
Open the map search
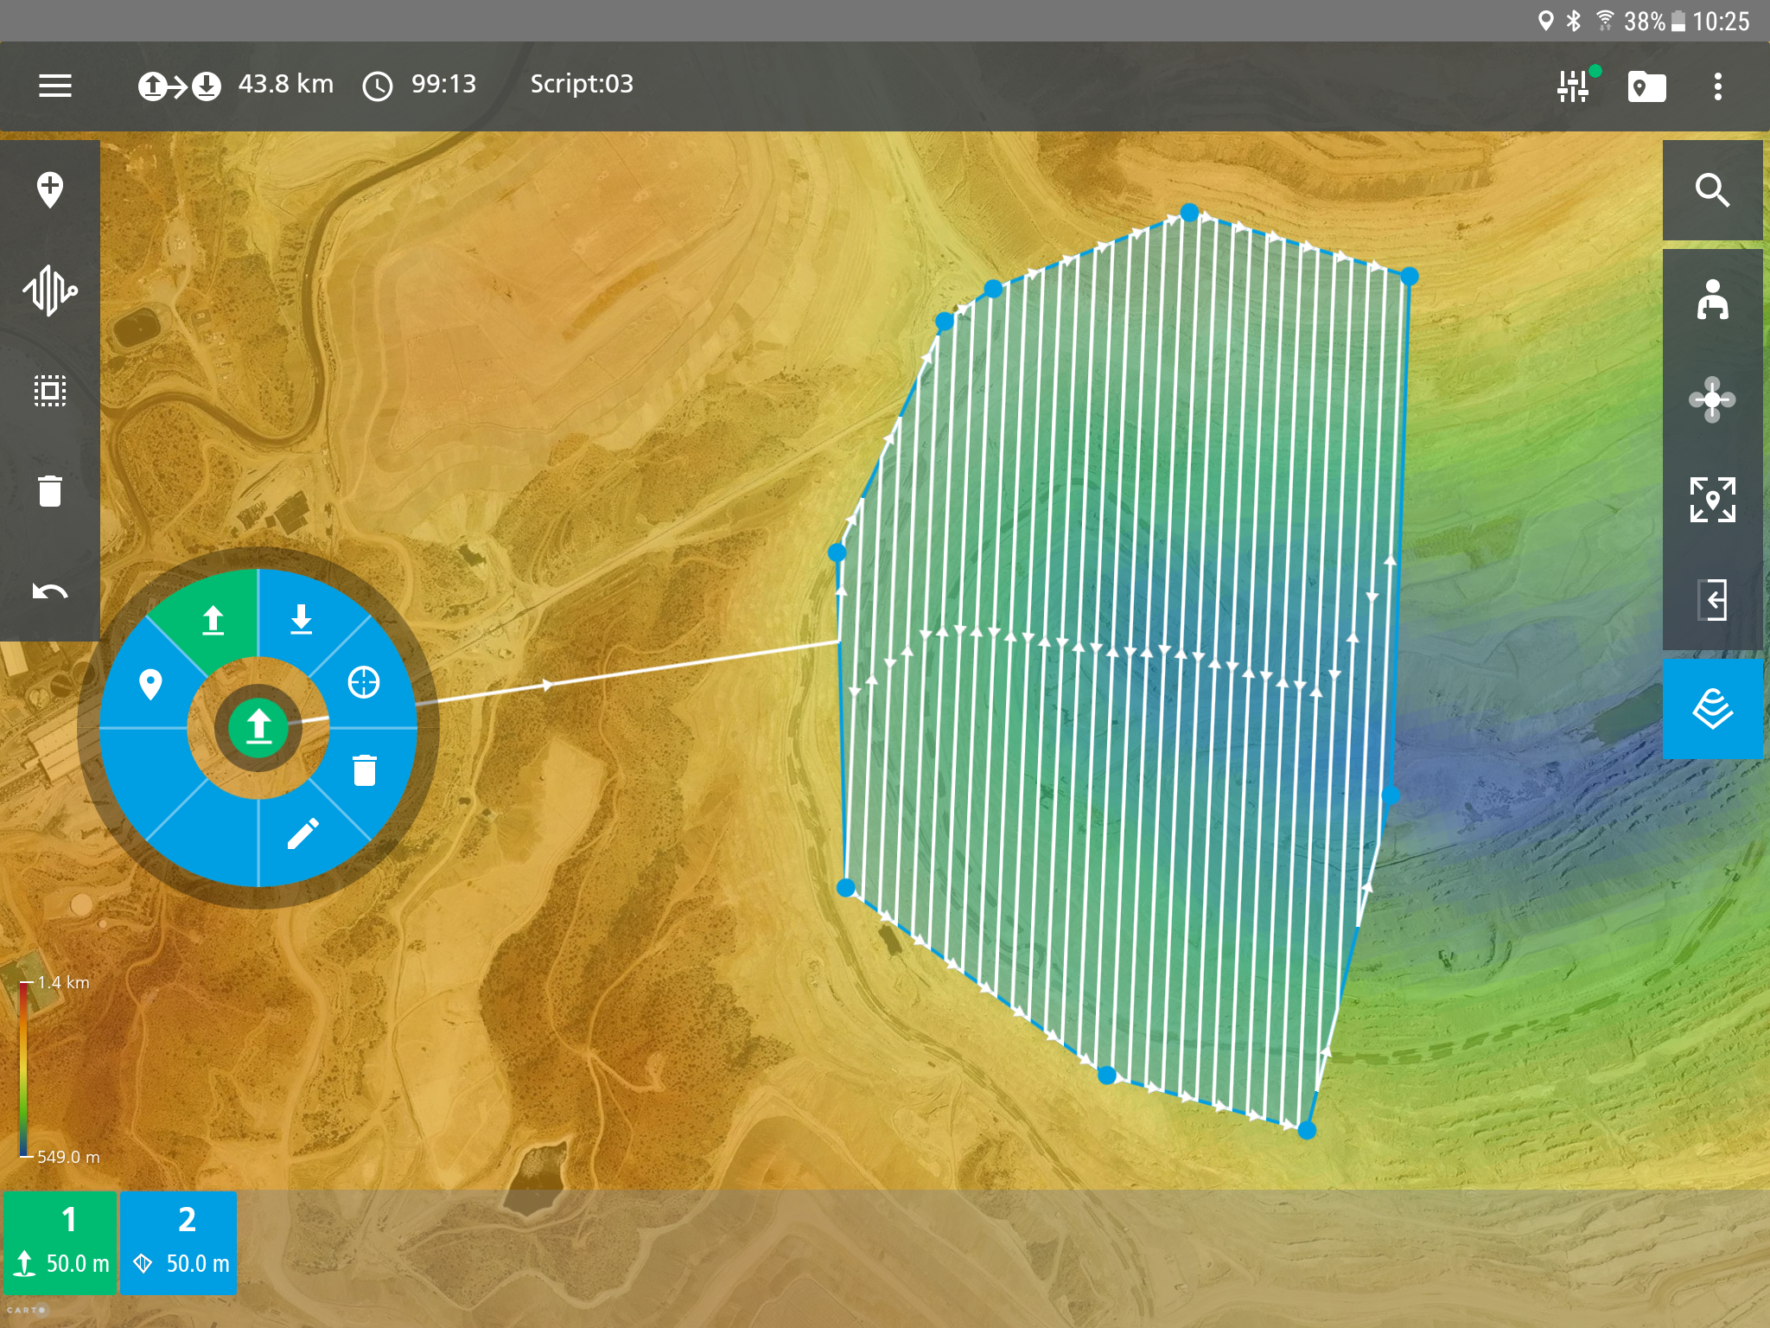(1712, 190)
